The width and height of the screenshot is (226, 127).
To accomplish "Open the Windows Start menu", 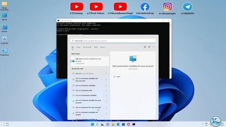I will tap(93, 124).
